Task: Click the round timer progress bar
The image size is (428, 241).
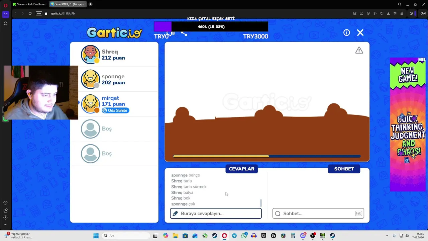Action: tap(267, 156)
